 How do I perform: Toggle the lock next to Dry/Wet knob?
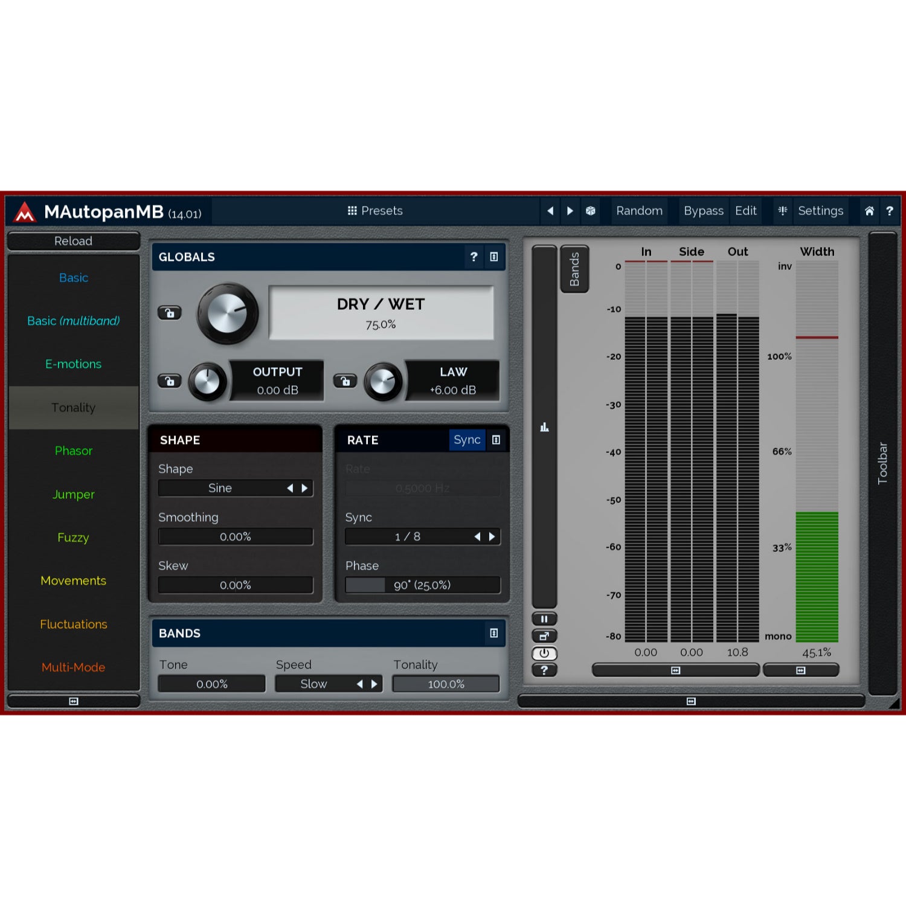tap(170, 313)
